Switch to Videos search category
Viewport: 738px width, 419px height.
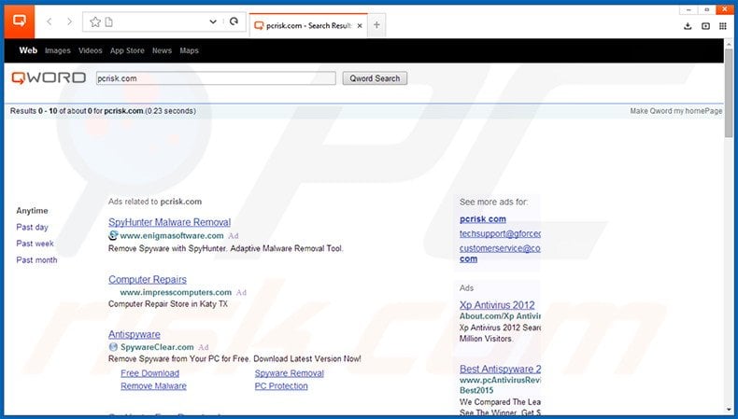[x=90, y=50]
